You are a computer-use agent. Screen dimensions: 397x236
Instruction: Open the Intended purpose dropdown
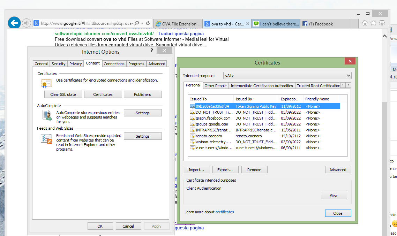tap(287, 76)
